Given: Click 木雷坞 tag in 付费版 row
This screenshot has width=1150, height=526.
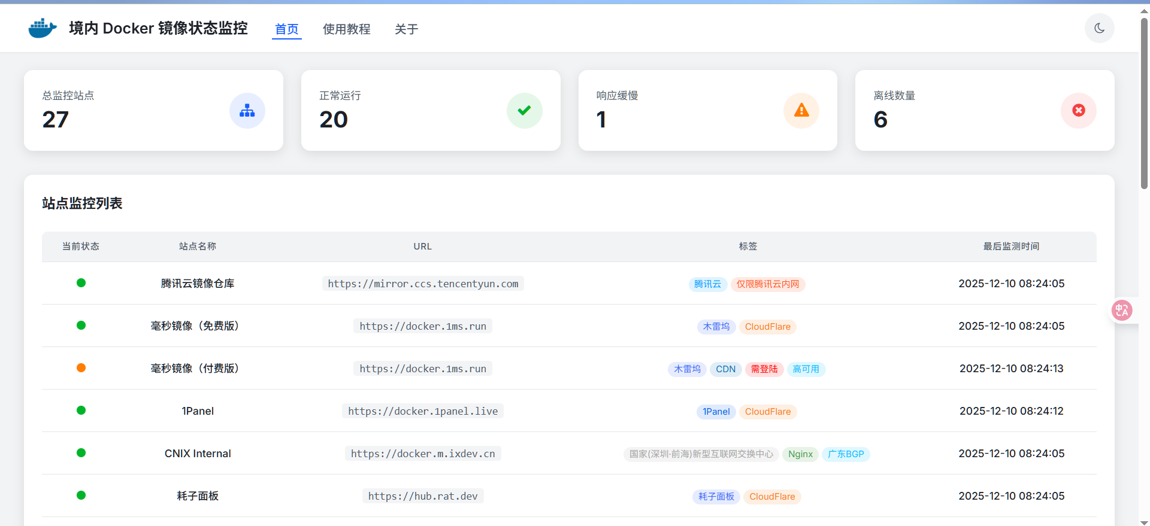Looking at the screenshot, I should [x=687, y=369].
